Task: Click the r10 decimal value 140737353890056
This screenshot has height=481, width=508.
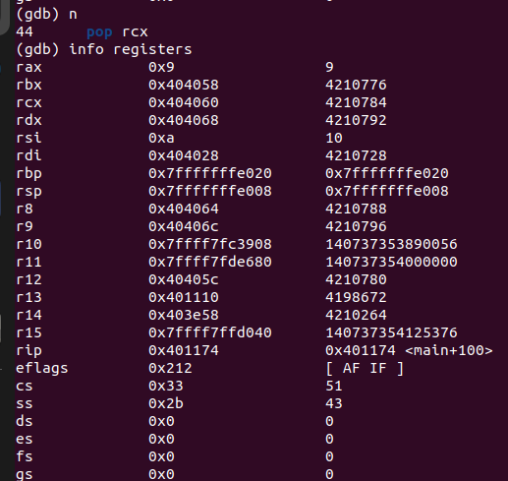Action: tap(391, 244)
